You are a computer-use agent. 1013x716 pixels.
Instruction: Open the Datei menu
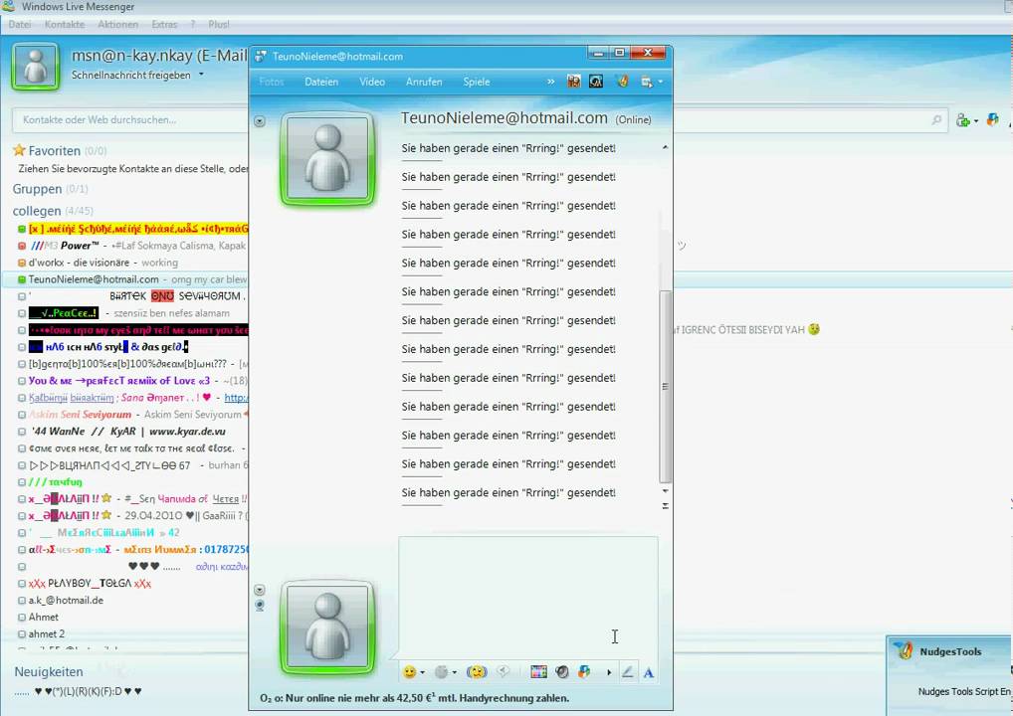point(19,24)
